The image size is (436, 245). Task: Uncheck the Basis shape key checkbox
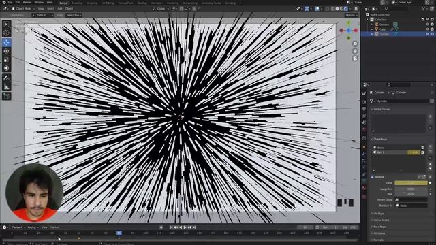(x=422, y=148)
